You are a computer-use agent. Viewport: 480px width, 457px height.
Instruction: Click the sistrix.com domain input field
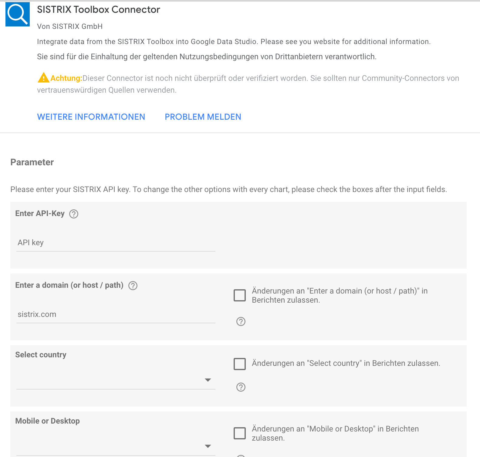tap(116, 314)
